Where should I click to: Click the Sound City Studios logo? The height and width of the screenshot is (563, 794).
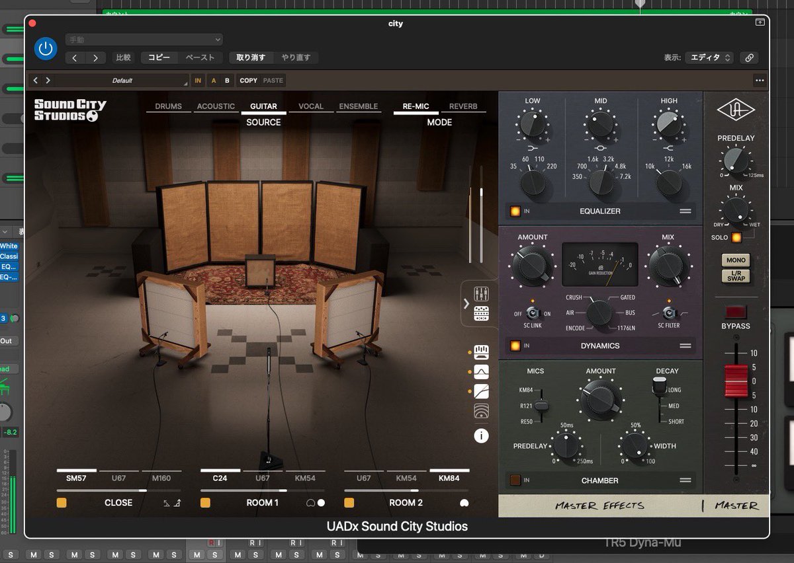70,110
